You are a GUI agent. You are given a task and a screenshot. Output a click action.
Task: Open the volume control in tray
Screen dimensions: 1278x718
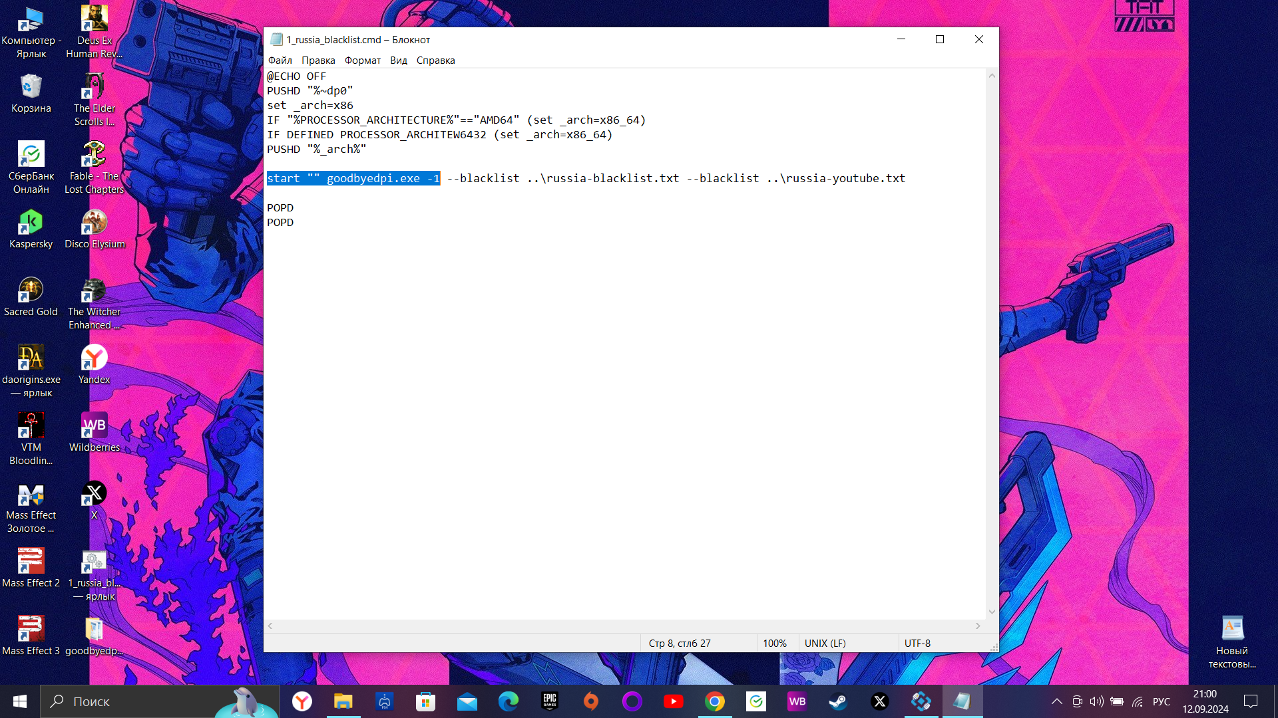[x=1096, y=701]
